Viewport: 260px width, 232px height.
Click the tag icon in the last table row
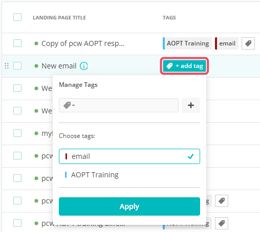(222, 223)
